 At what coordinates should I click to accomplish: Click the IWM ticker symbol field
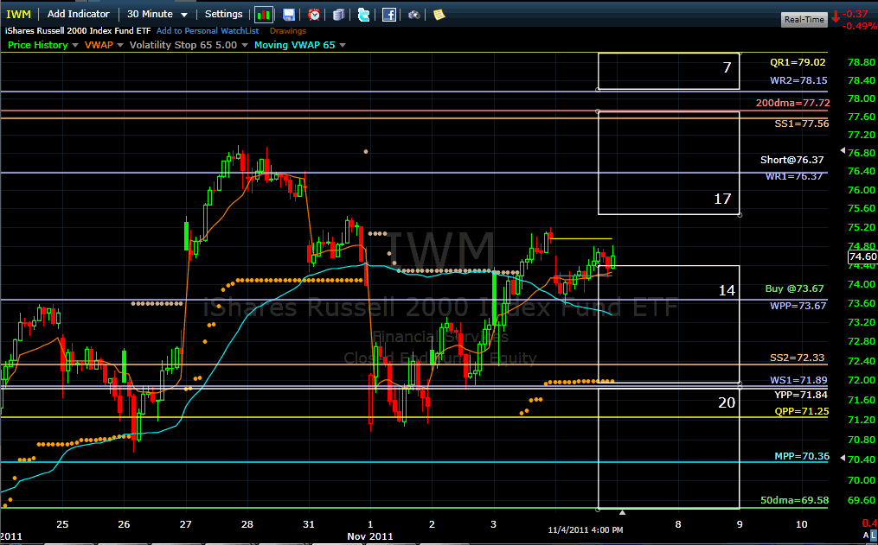(18, 14)
